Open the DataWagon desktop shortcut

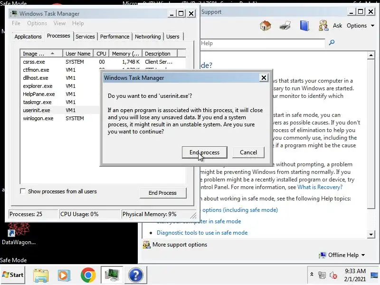click(x=19, y=233)
